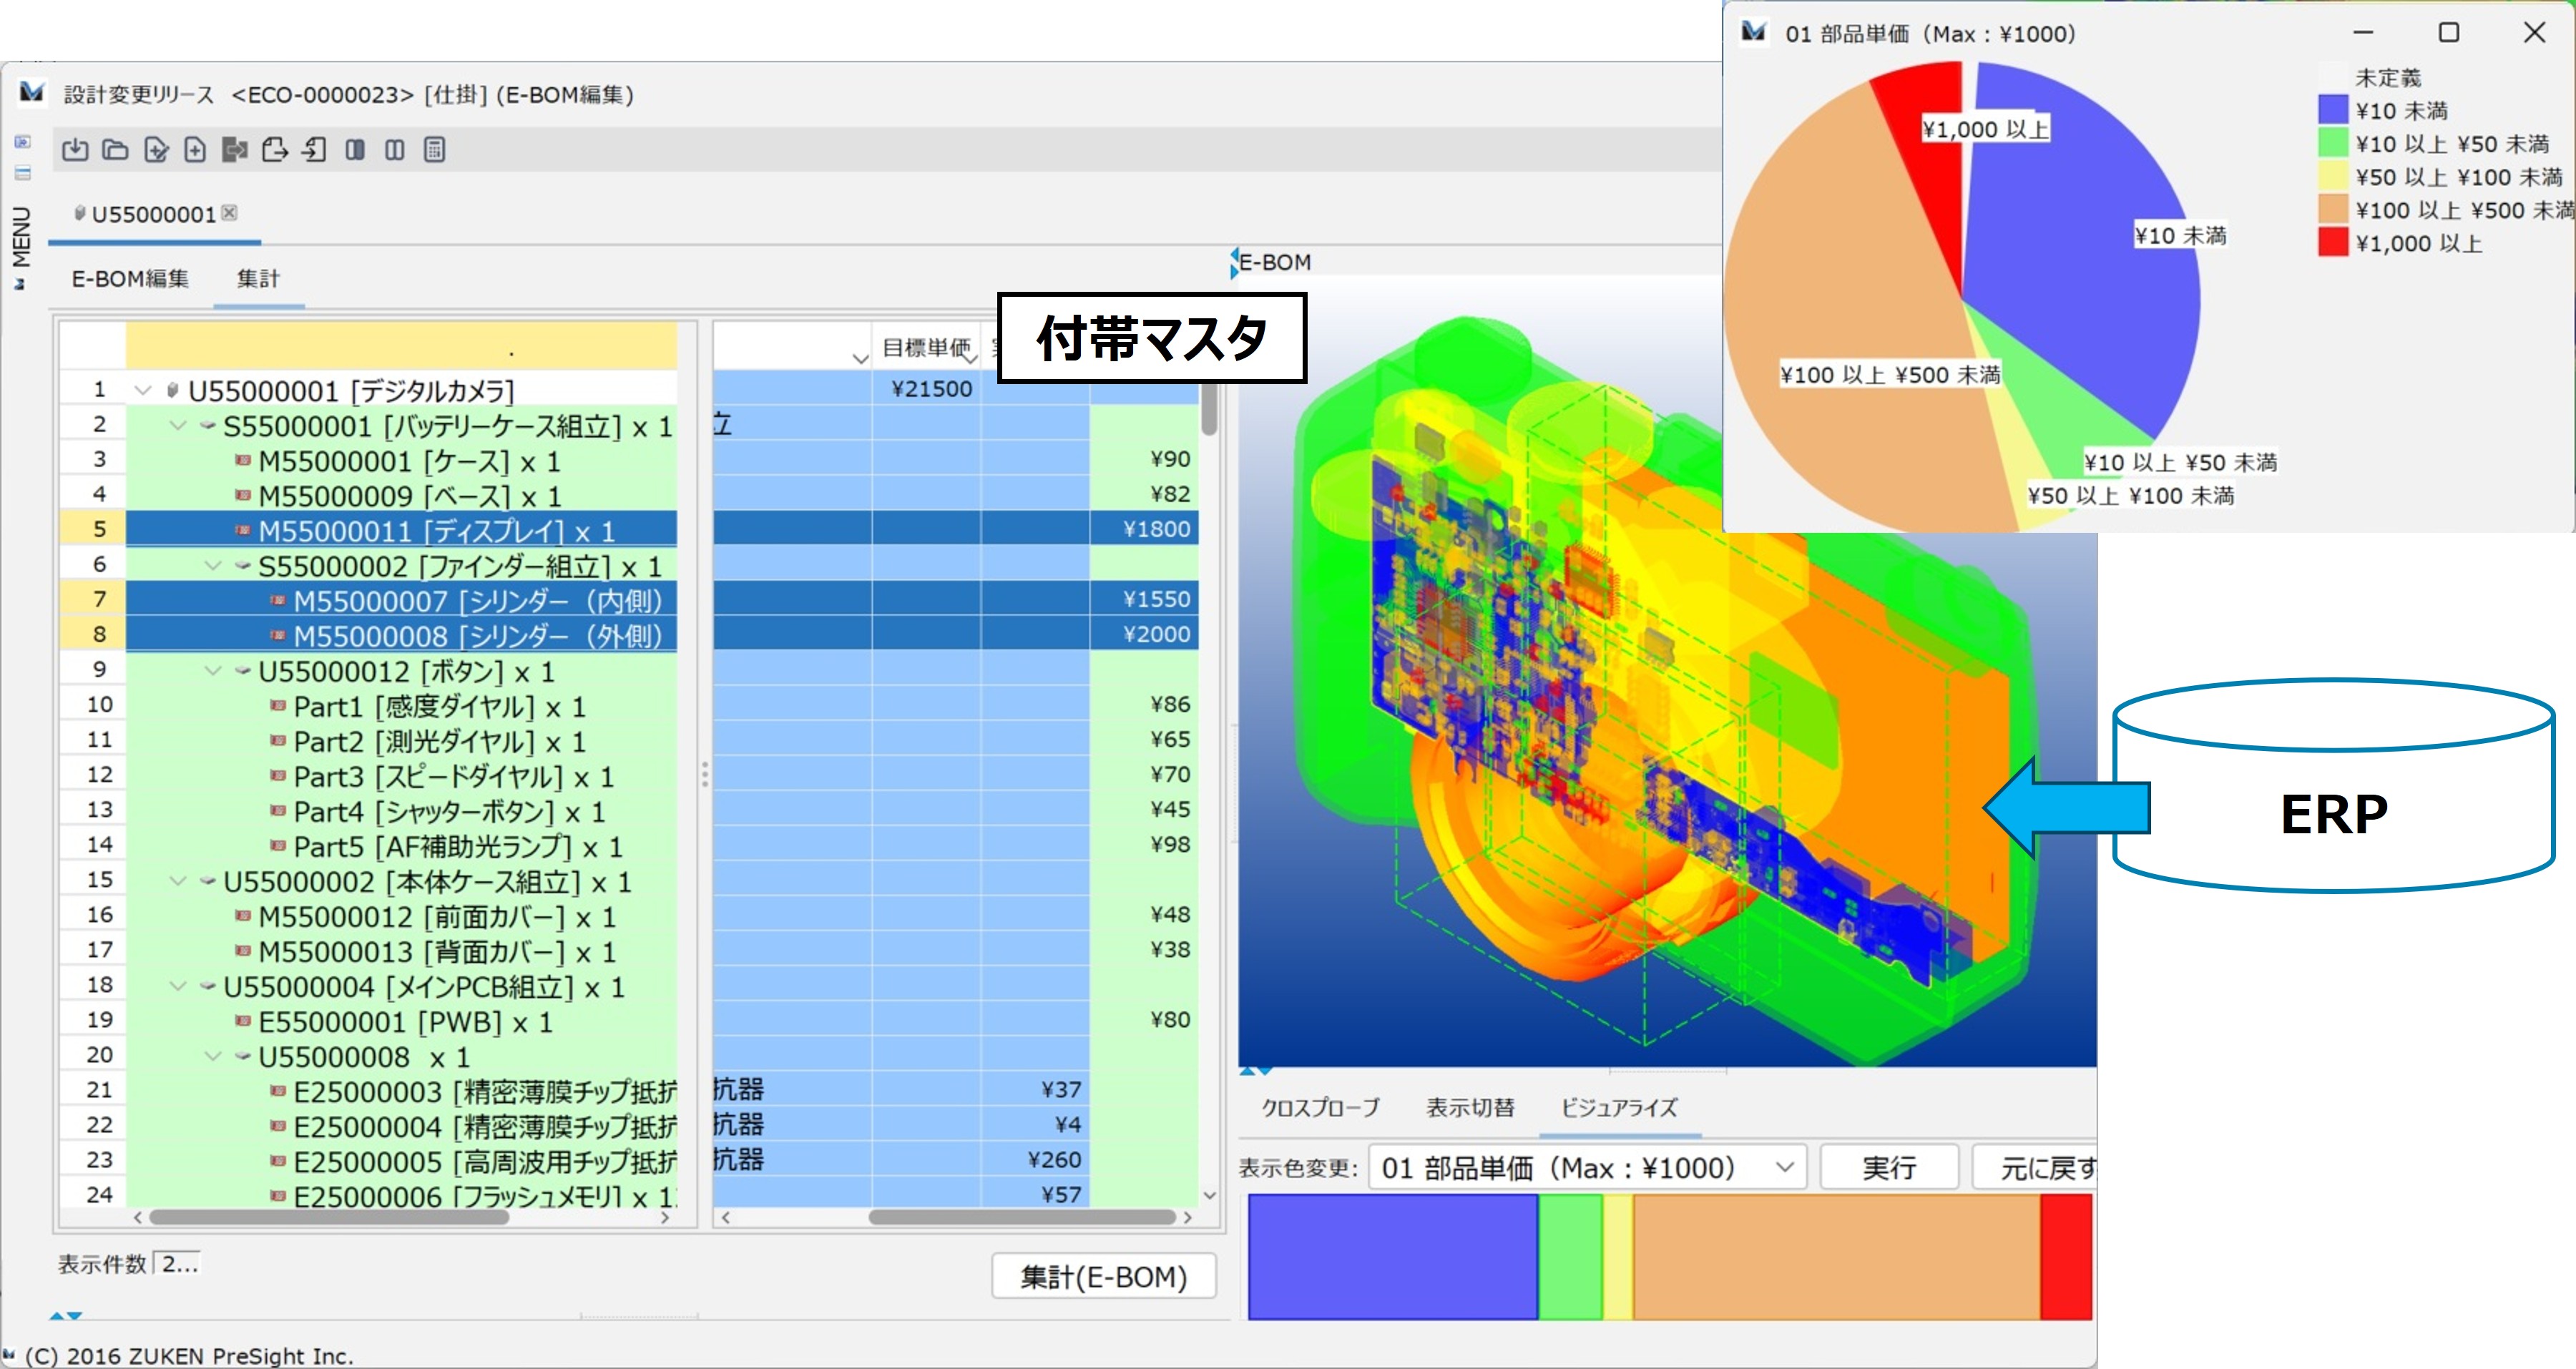This screenshot has width=2576, height=1369.
Task: Switch to the U55000001 document tab
Action: (x=154, y=214)
